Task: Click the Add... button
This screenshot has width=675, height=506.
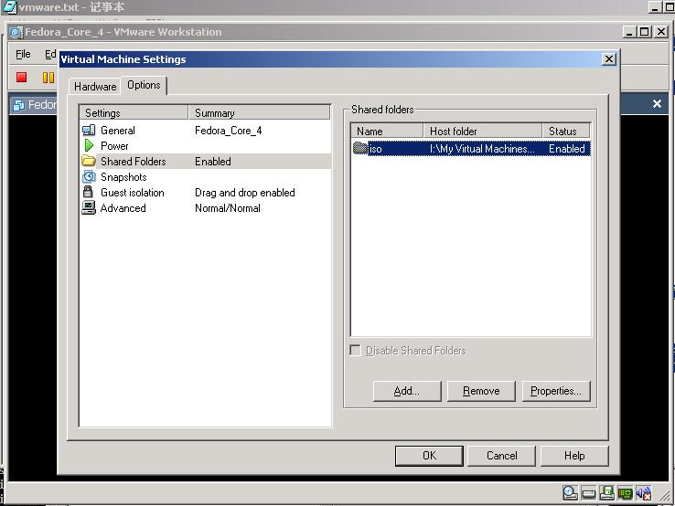Action: (407, 391)
